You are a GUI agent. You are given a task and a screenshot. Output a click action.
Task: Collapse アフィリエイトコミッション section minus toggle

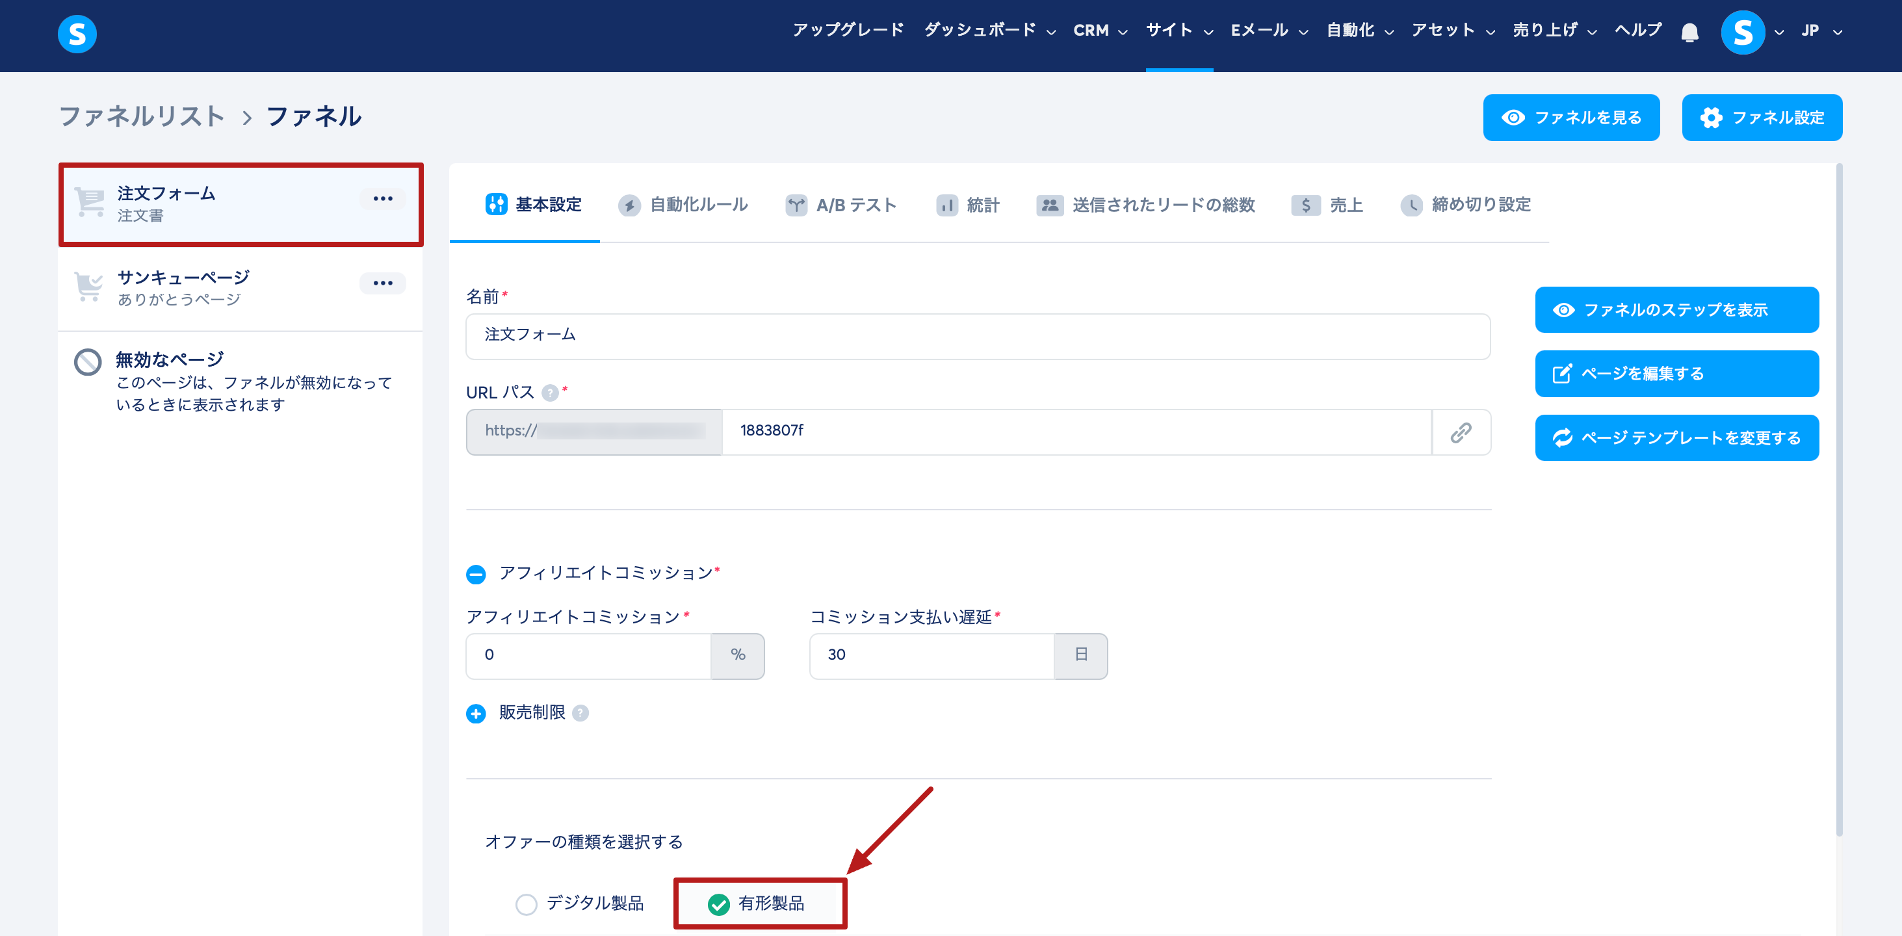pyautogui.click(x=476, y=575)
